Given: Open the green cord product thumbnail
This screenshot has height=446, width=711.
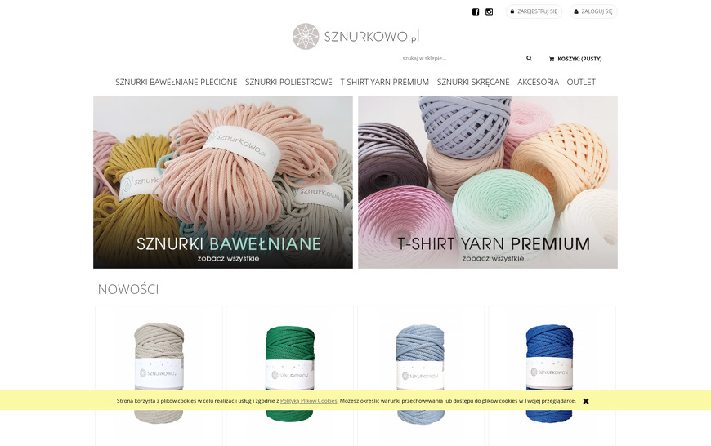Looking at the screenshot, I should [x=290, y=373].
